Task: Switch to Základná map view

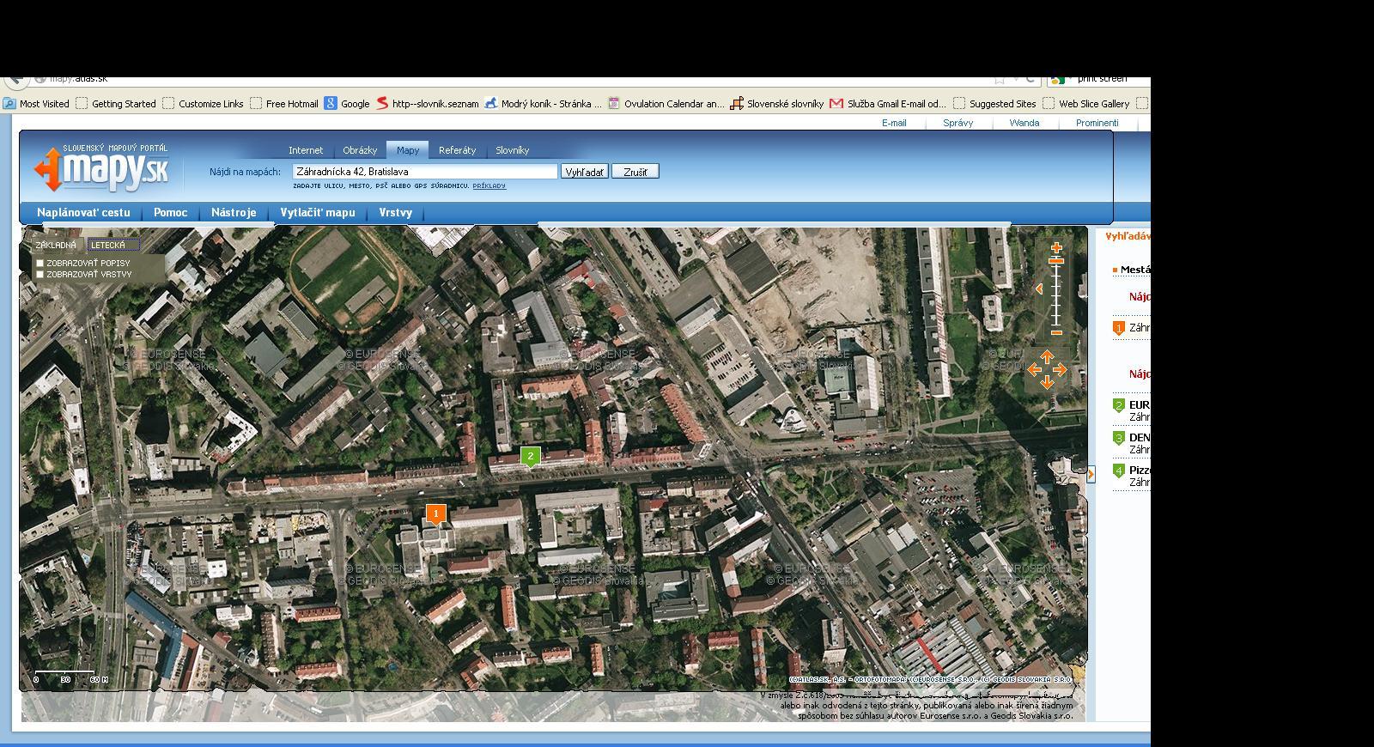Action: (x=56, y=246)
